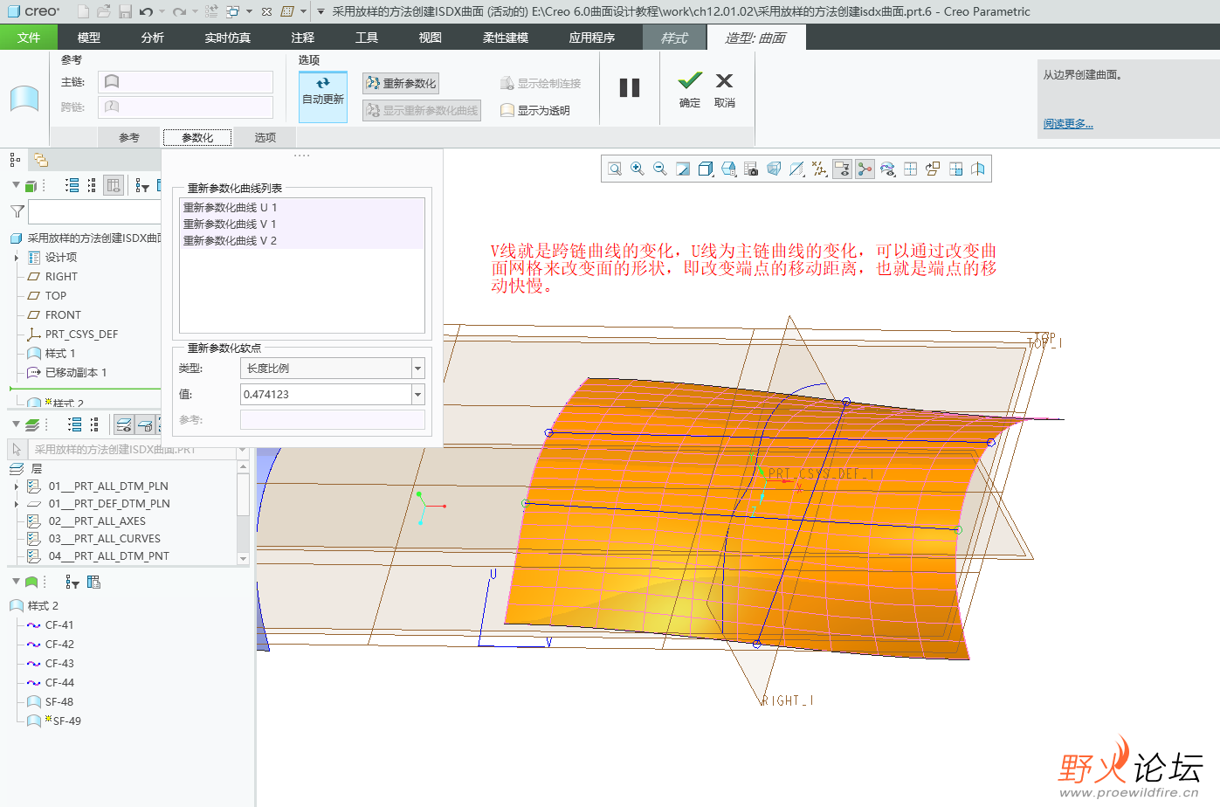This screenshot has width=1220, height=807.
Task: Click the Save disk icon
Action: coord(125,11)
